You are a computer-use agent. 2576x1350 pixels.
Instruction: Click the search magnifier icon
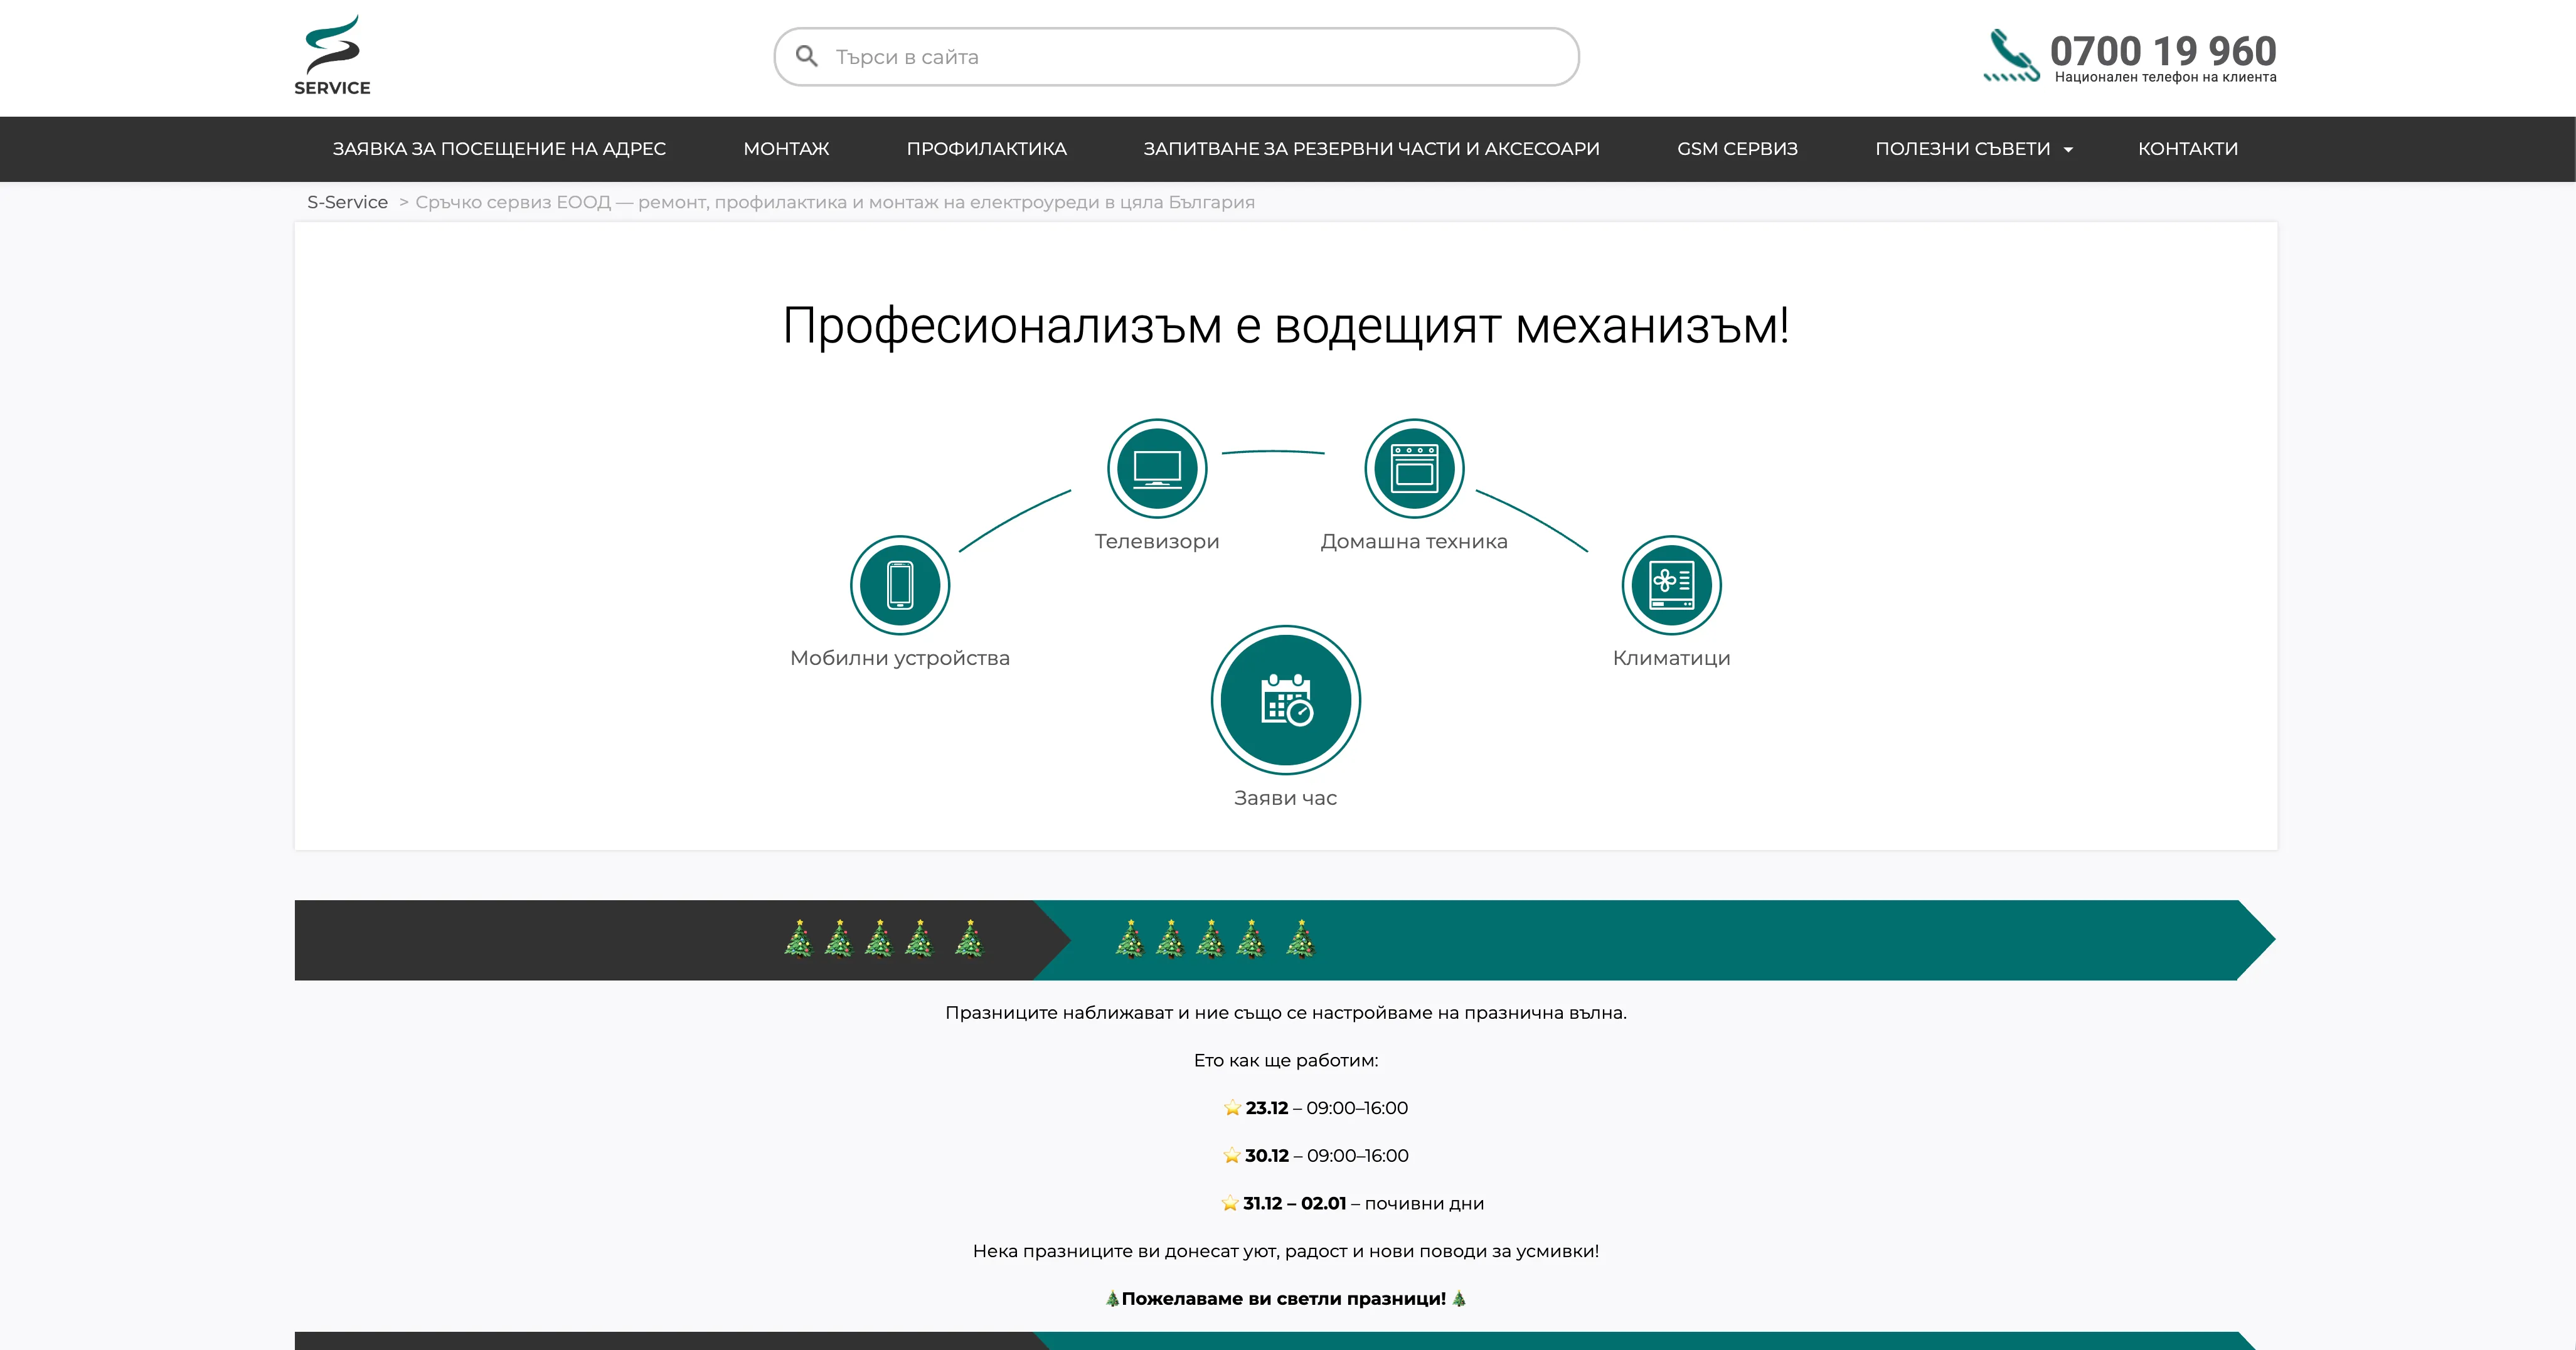tap(806, 57)
